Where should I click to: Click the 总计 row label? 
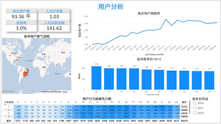pyautogui.click(x=9, y=121)
